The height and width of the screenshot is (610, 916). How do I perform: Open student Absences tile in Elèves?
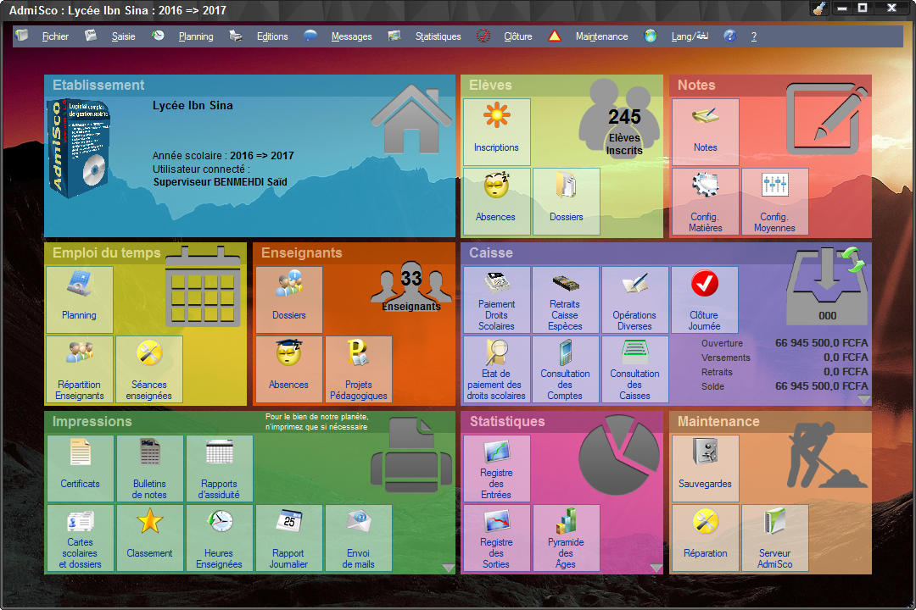click(x=496, y=201)
